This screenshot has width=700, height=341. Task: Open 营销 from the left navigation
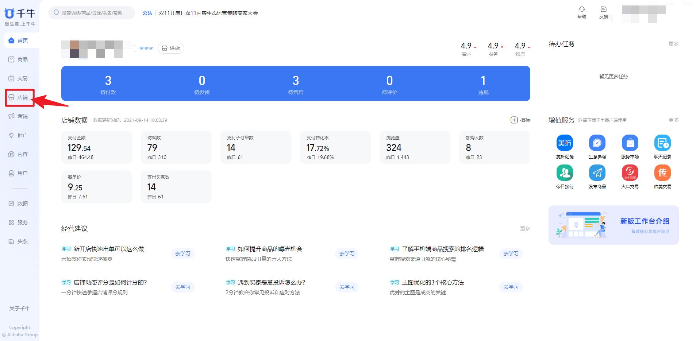(x=19, y=116)
